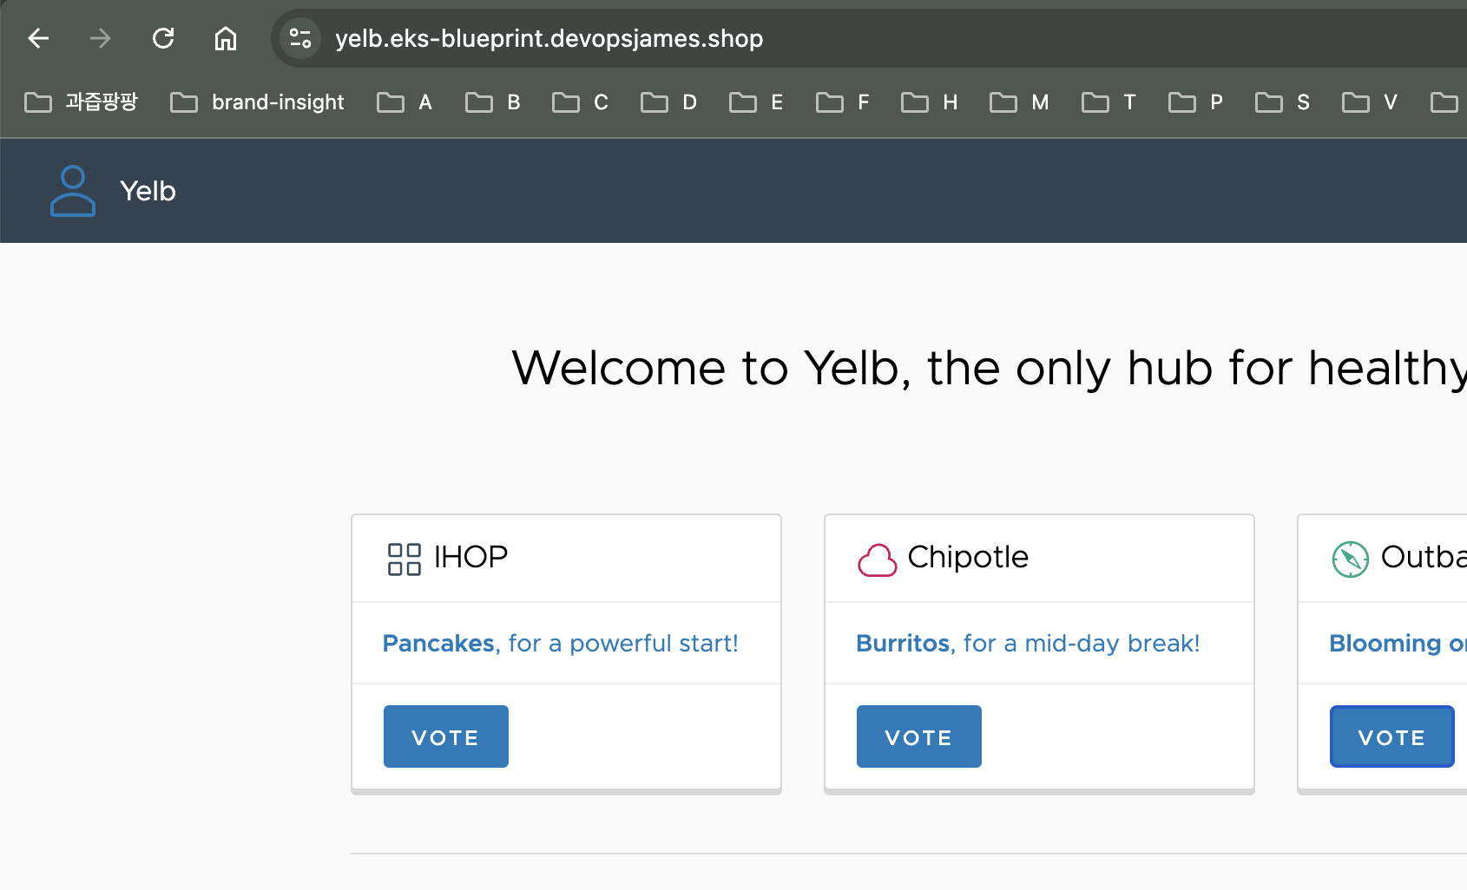Open bookmark folder E
This screenshot has height=890, width=1467.
click(x=757, y=102)
